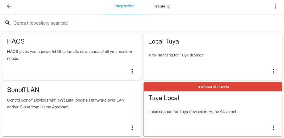Viewport: 284px width, 138px height.
Task: Open the top-right overflow menu
Action: (x=275, y=6)
